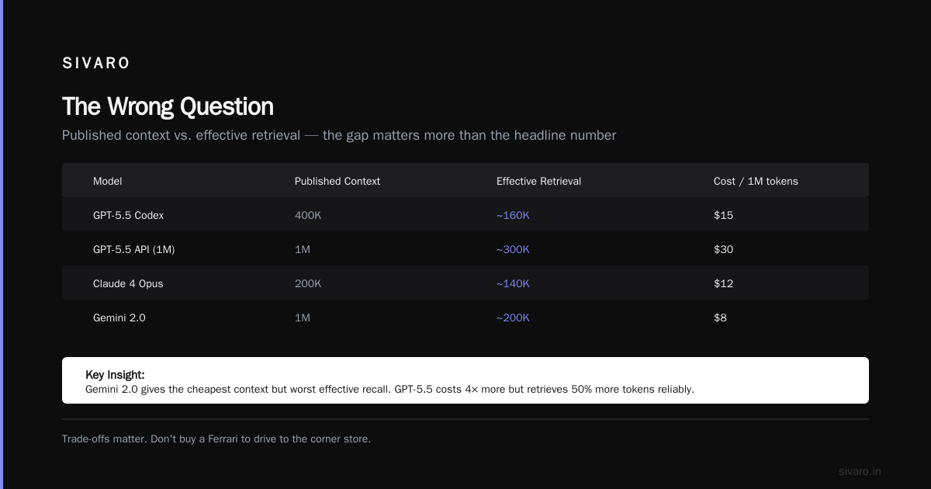Select the GPT-5.5 Codex row label

[129, 215]
